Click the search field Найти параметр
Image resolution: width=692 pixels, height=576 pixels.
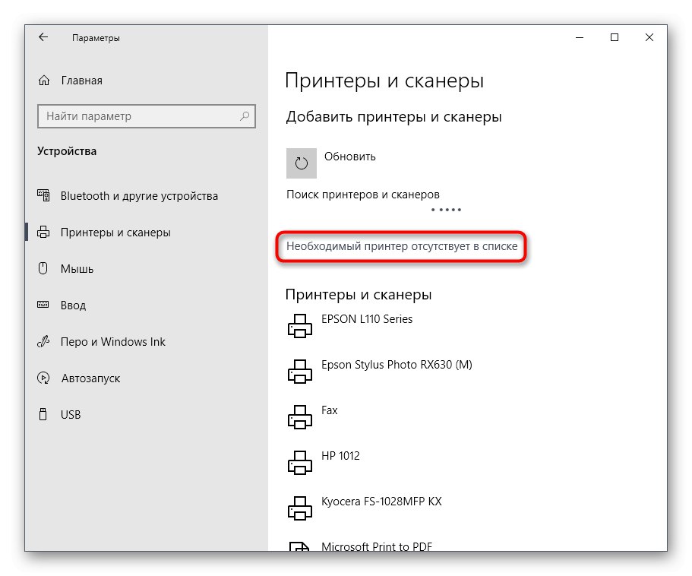click(147, 116)
